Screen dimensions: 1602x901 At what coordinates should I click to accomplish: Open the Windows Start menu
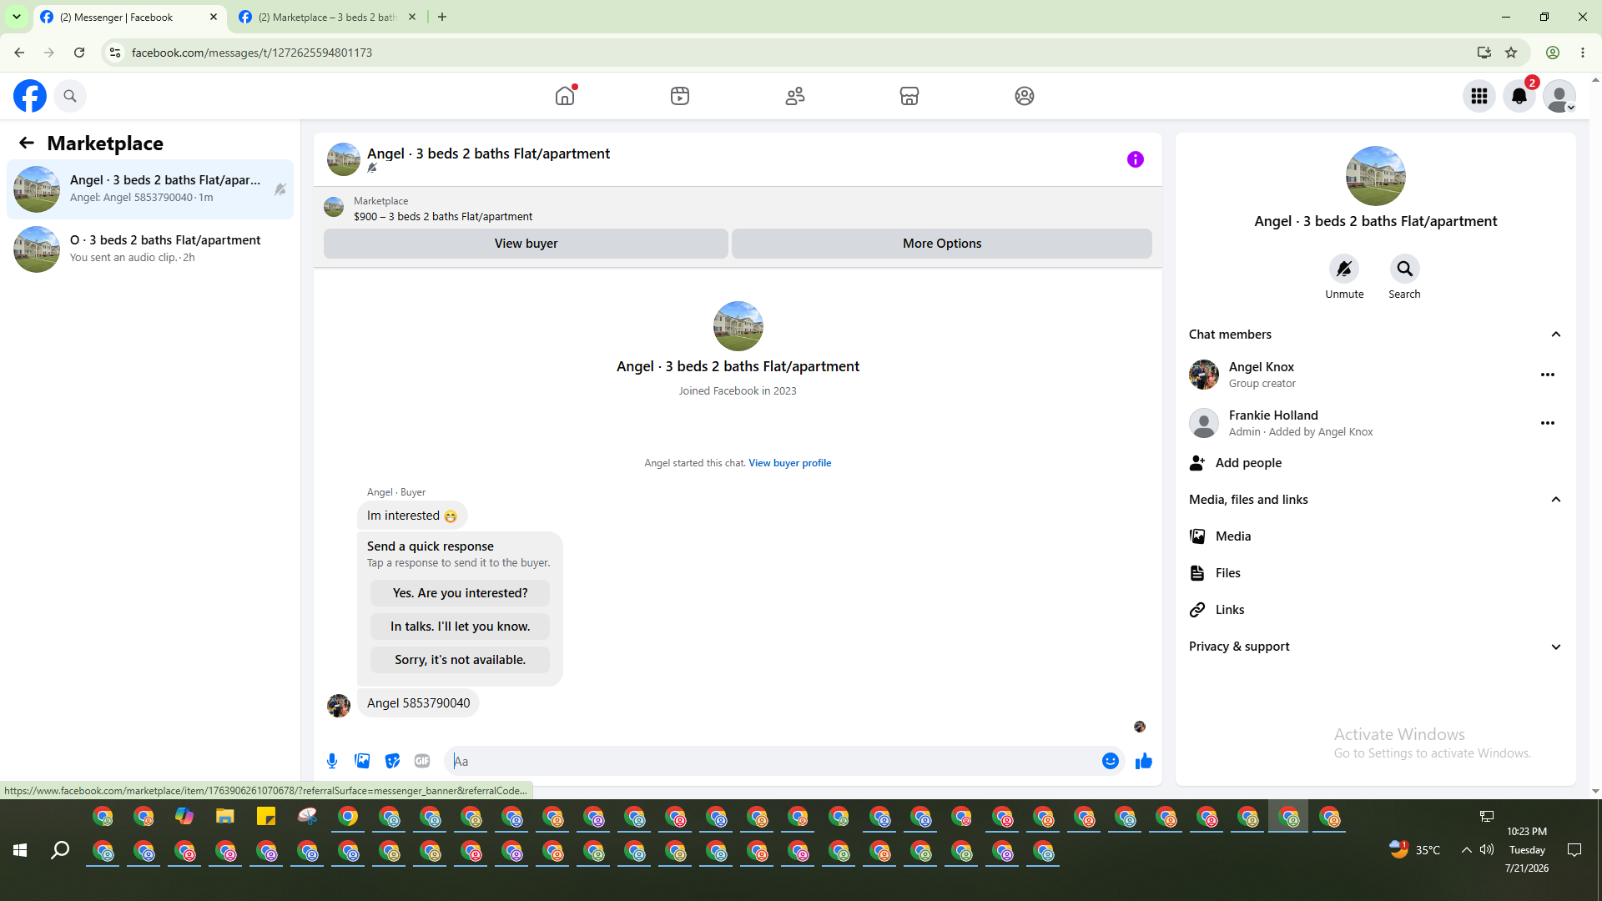click(x=20, y=850)
